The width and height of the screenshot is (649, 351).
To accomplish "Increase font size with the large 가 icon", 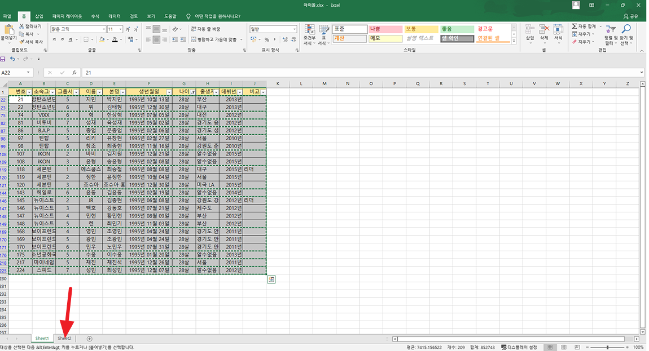I will (128, 29).
